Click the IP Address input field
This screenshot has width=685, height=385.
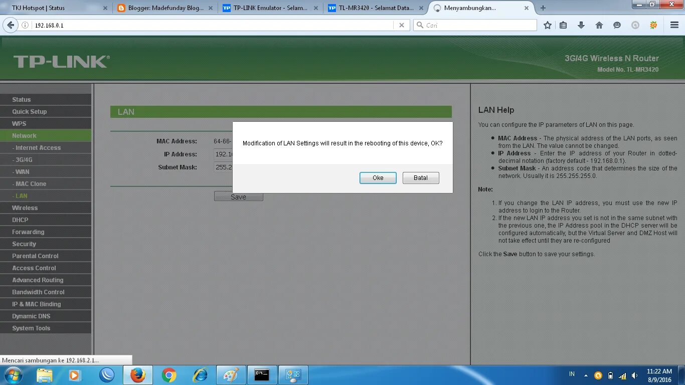coord(223,154)
